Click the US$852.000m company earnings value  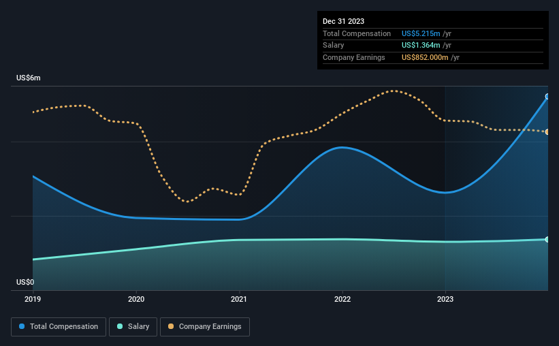coord(425,57)
